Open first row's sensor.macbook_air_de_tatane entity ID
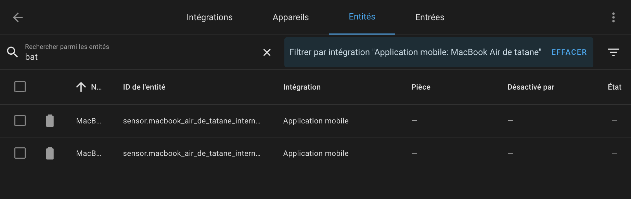The image size is (631, 199). tap(192, 121)
